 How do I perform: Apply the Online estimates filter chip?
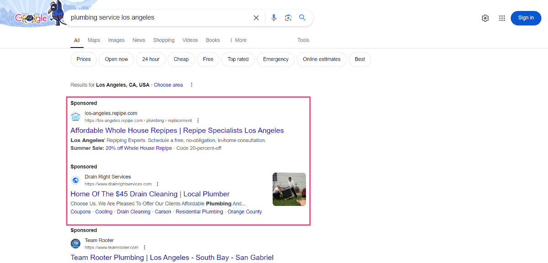pyautogui.click(x=321, y=59)
